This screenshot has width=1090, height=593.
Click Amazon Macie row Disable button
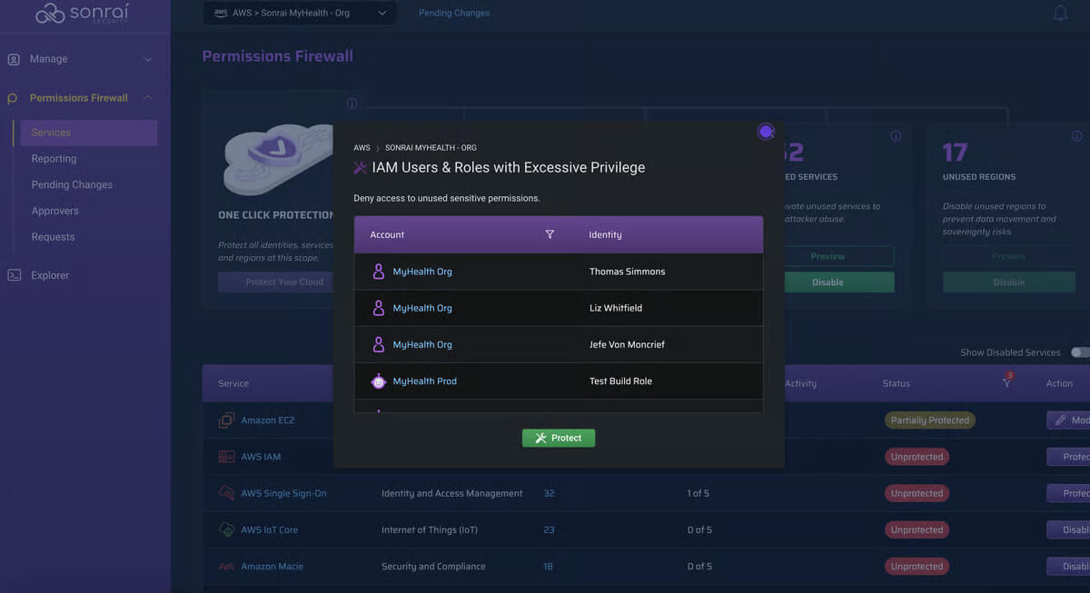[x=1069, y=566]
